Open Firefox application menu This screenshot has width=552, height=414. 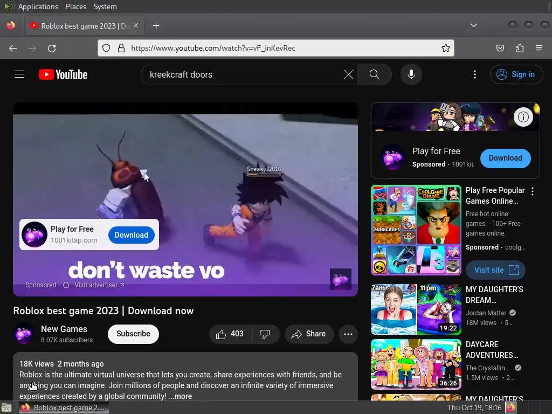tap(539, 48)
